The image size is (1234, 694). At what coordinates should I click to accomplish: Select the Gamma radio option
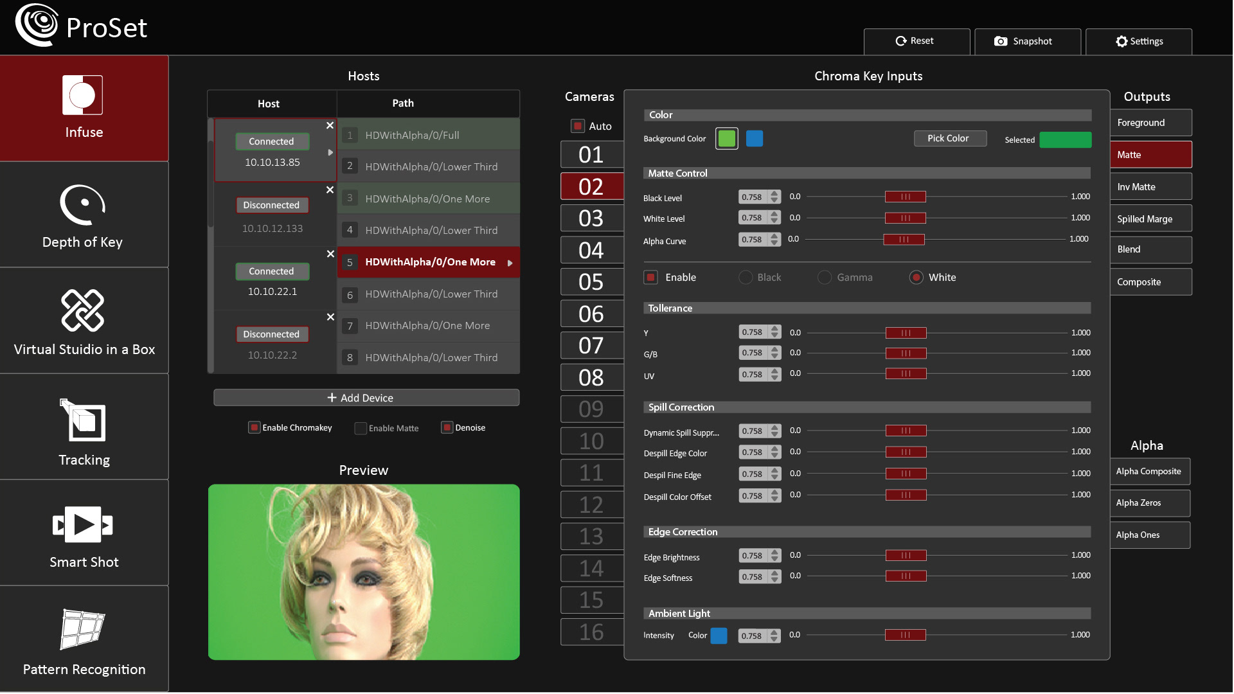pyautogui.click(x=825, y=278)
